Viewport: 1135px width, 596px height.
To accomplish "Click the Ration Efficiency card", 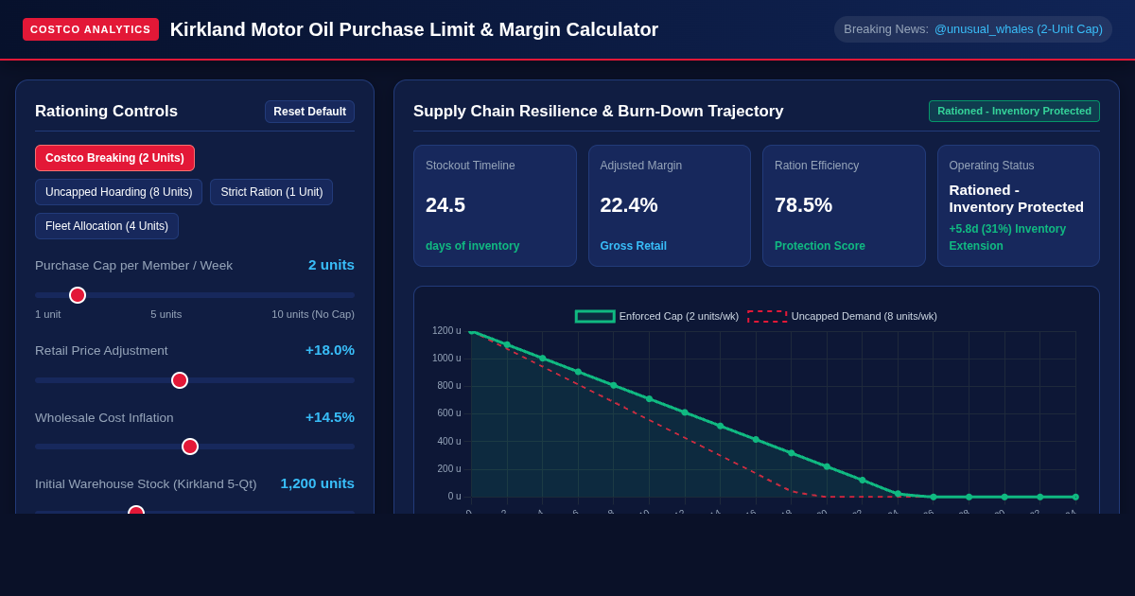I will 844,205.
